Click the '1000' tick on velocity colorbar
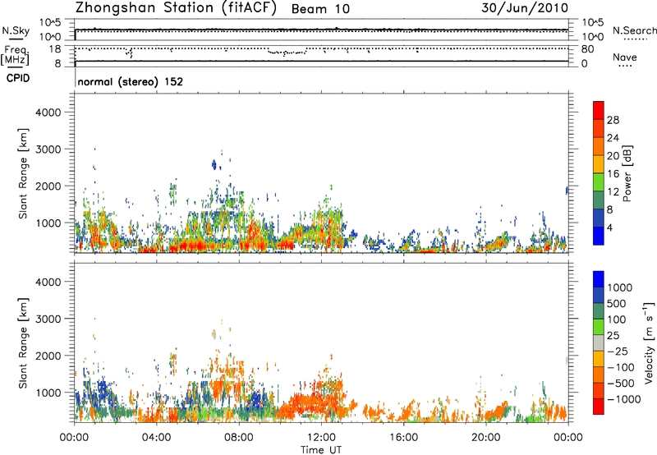The width and height of the screenshot is (657, 455). pyautogui.click(x=620, y=287)
